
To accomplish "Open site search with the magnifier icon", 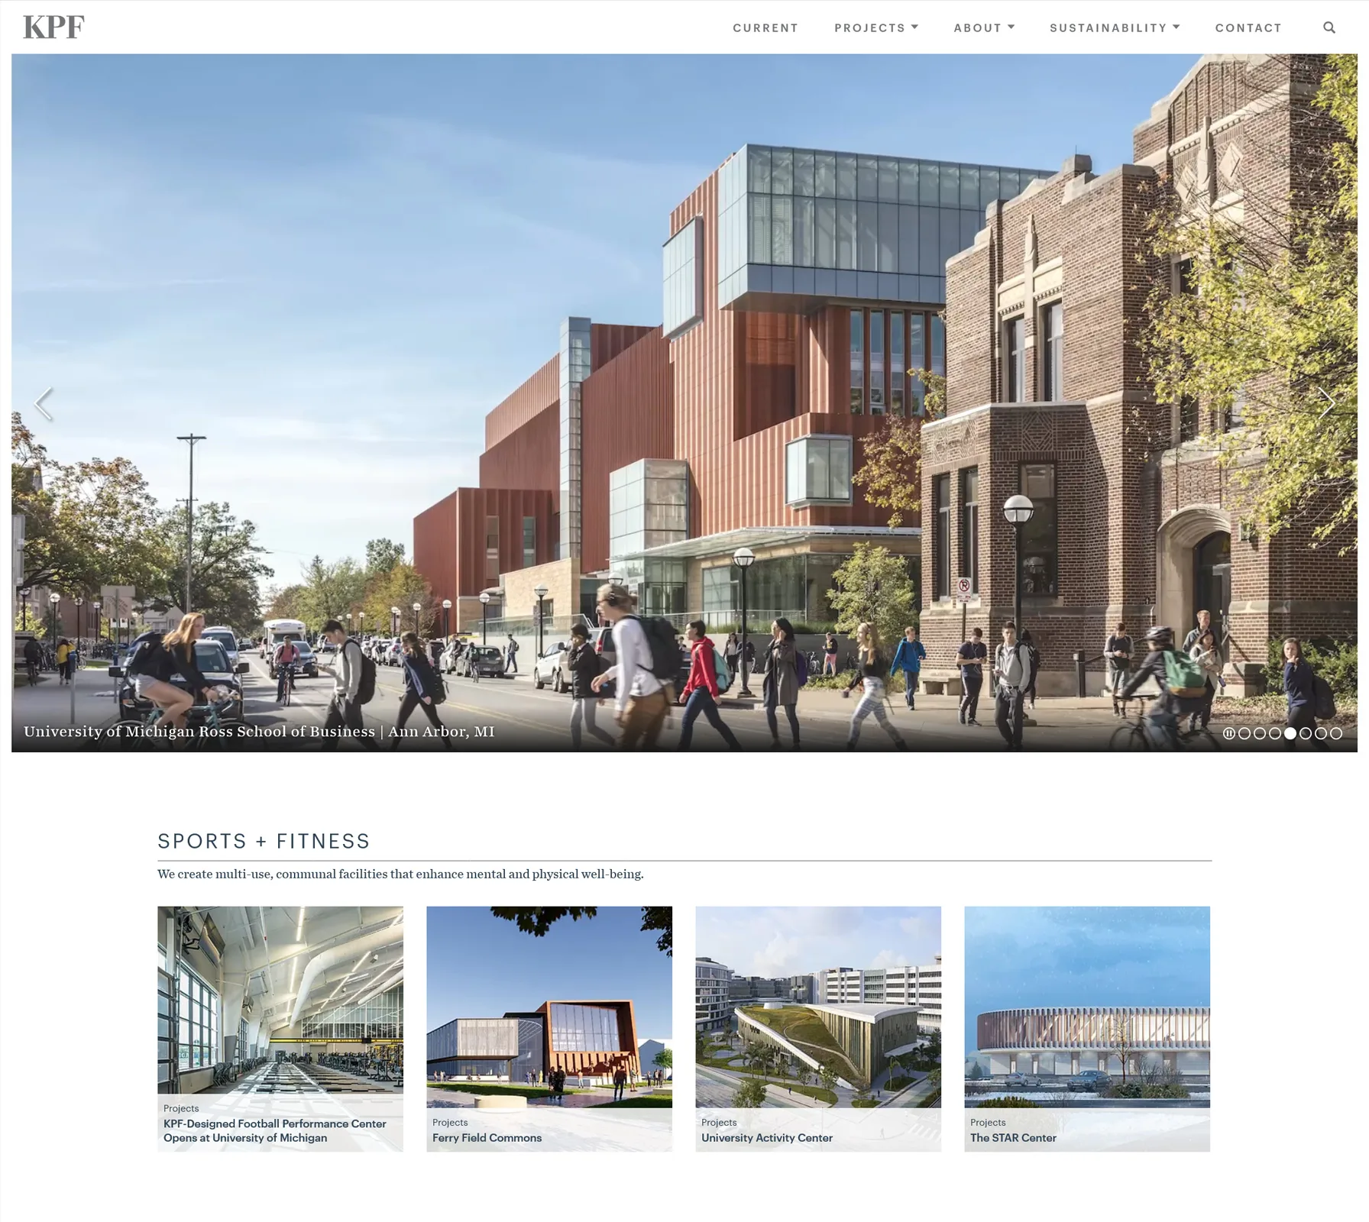I will click(1329, 27).
